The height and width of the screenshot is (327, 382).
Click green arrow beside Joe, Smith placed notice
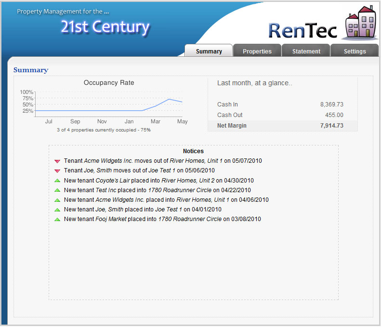click(x=57, y=209)
